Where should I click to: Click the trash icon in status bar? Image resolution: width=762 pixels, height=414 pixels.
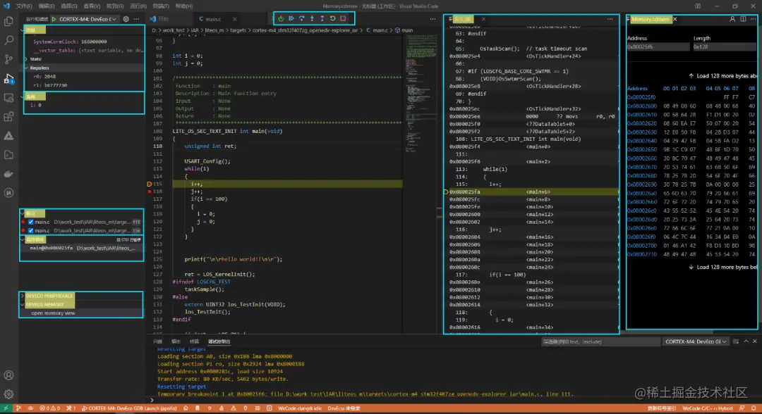pyautogui.click(x=198, y=408)
